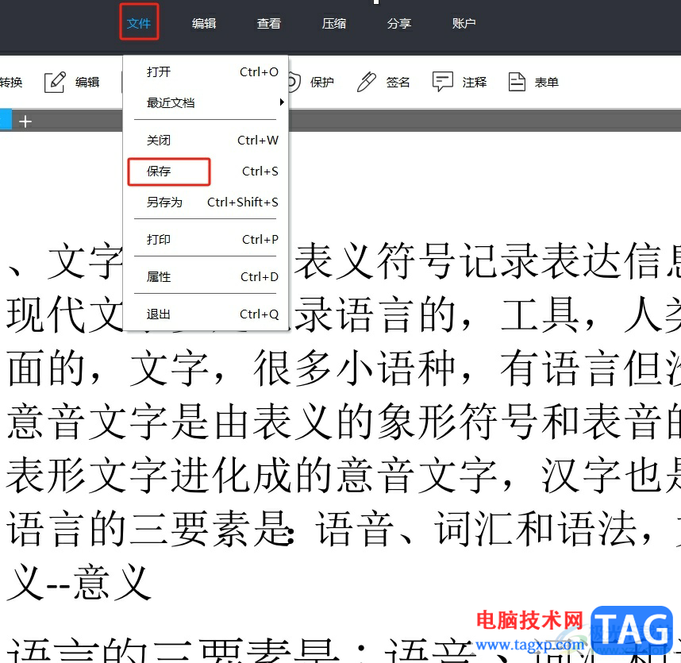Open the 编辑 menu in top bar
Viewport: 681px width, 663px height.
[204, 23]
